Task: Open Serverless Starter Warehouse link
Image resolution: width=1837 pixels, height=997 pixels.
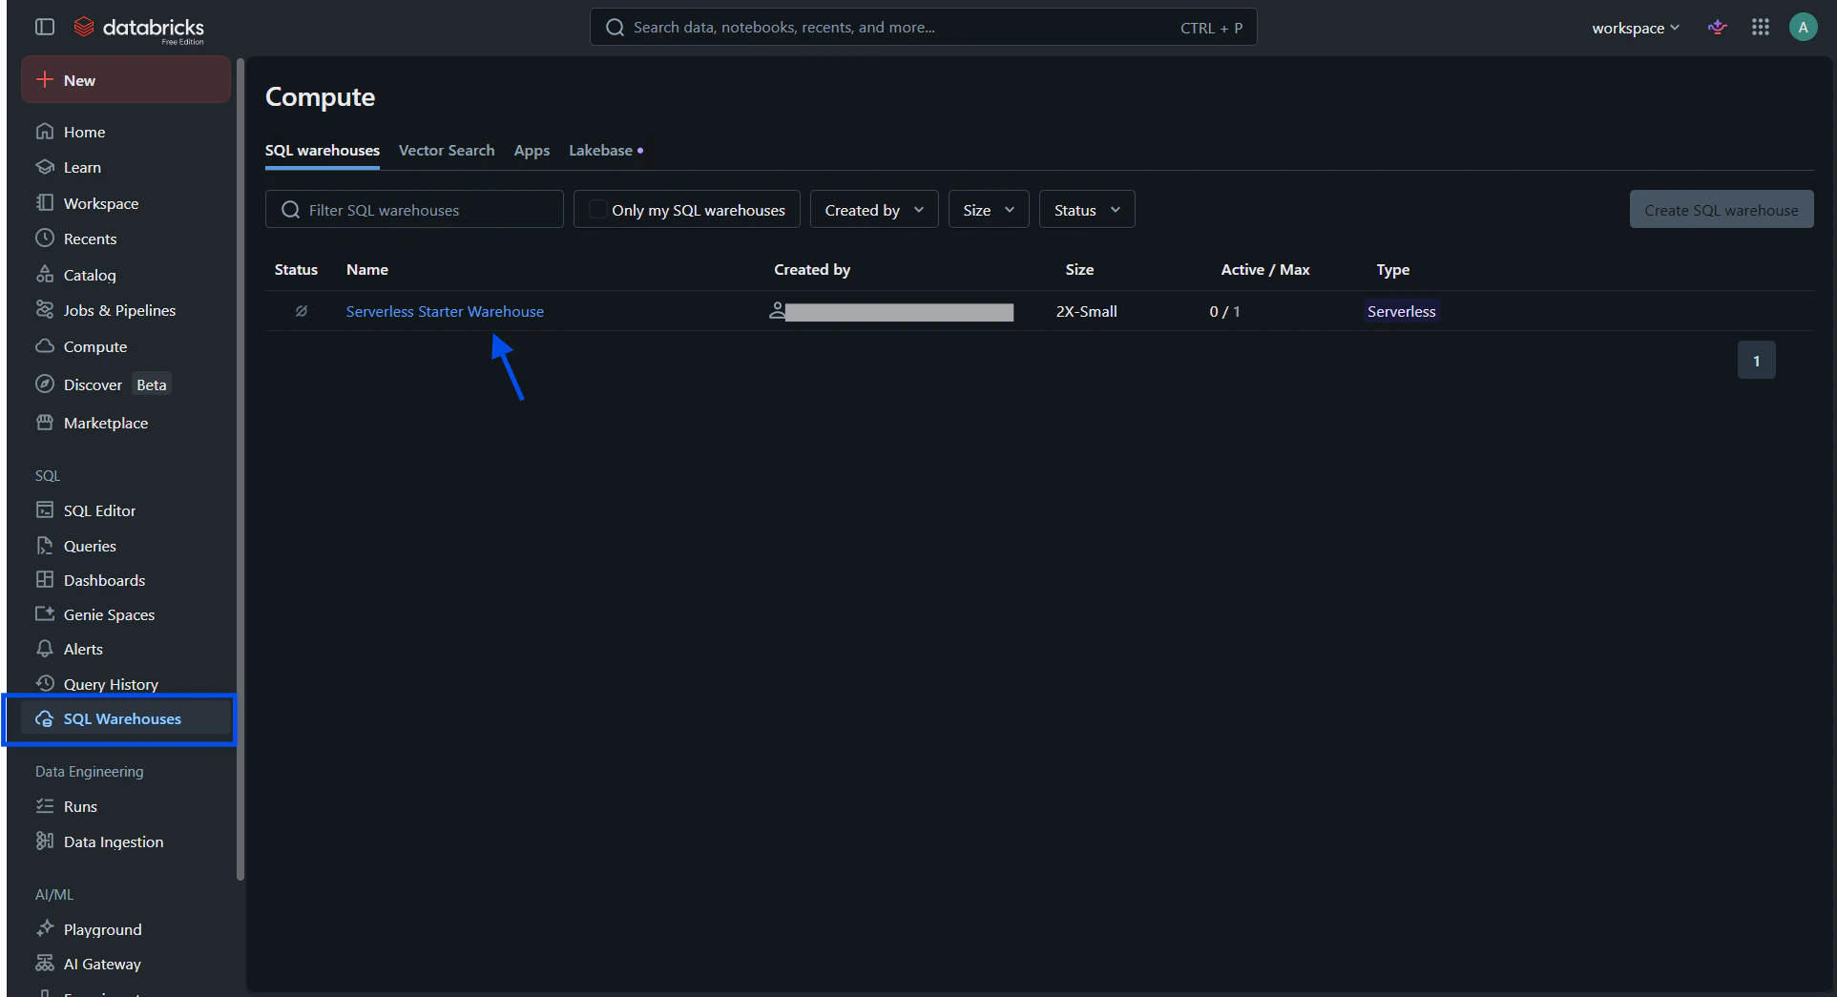Action: point(445,311)
